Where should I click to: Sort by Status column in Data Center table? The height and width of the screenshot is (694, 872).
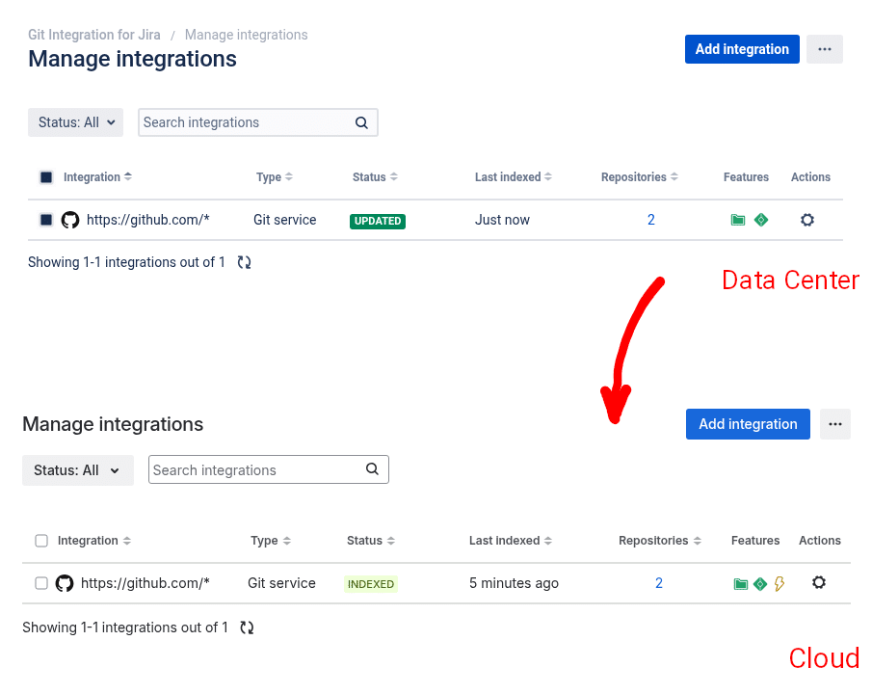pos(375,177)
